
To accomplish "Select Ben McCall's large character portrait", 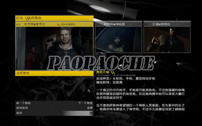I will pyautogui.click(x=54, y=48).
